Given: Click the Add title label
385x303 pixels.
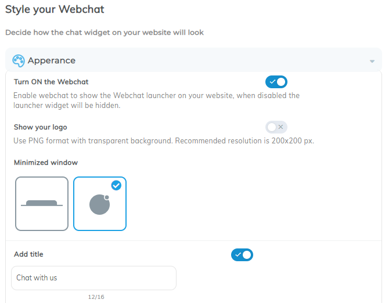Looking at the screenshot, I should pyautogui.click(x=28, y=254).
